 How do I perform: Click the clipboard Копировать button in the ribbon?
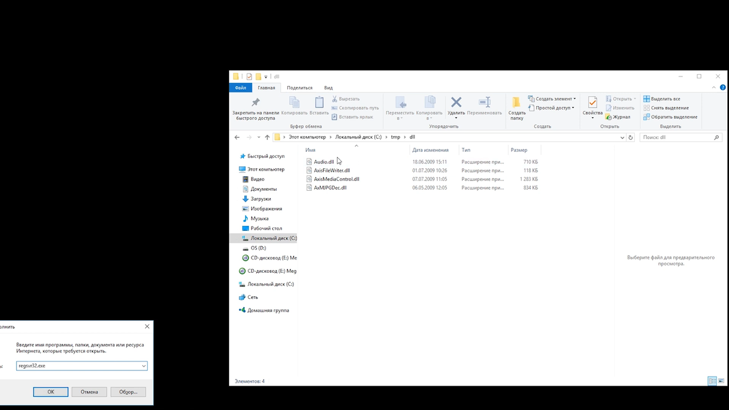pyautogui.click(x=294, y=106)
